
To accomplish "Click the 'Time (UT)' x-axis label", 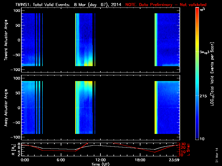I will pyautogui.click(x=100, y=164).
